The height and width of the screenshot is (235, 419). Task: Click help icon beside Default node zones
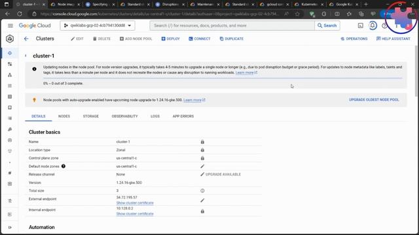(x=64, y=166)
